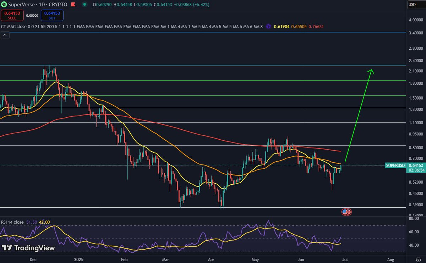The height and width of the screenshot is (263, 426).
Task: Click the green market status dot
Action: (84, 5)
